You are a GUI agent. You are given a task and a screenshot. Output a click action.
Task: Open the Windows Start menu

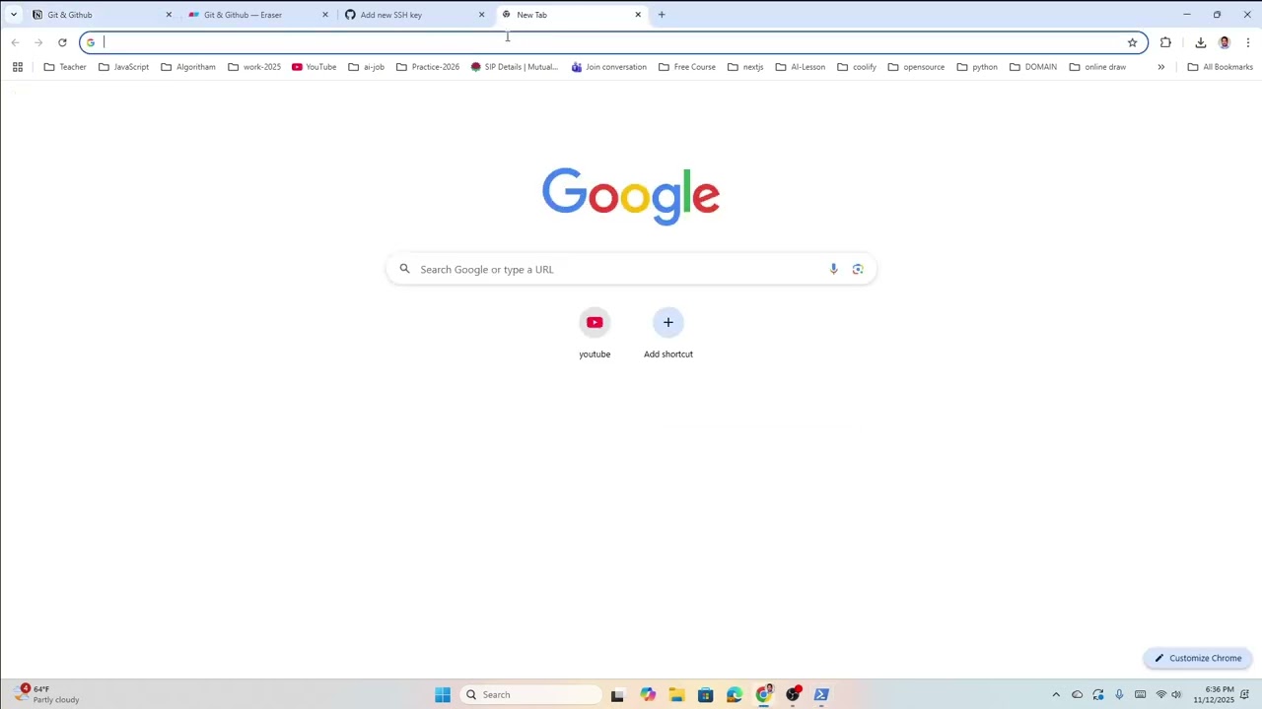[x=443, y=694]
